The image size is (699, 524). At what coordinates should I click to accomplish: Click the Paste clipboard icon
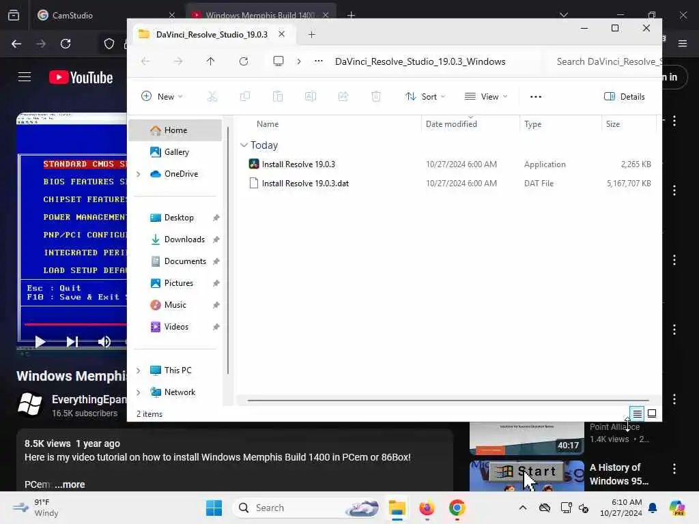[278, 96]
